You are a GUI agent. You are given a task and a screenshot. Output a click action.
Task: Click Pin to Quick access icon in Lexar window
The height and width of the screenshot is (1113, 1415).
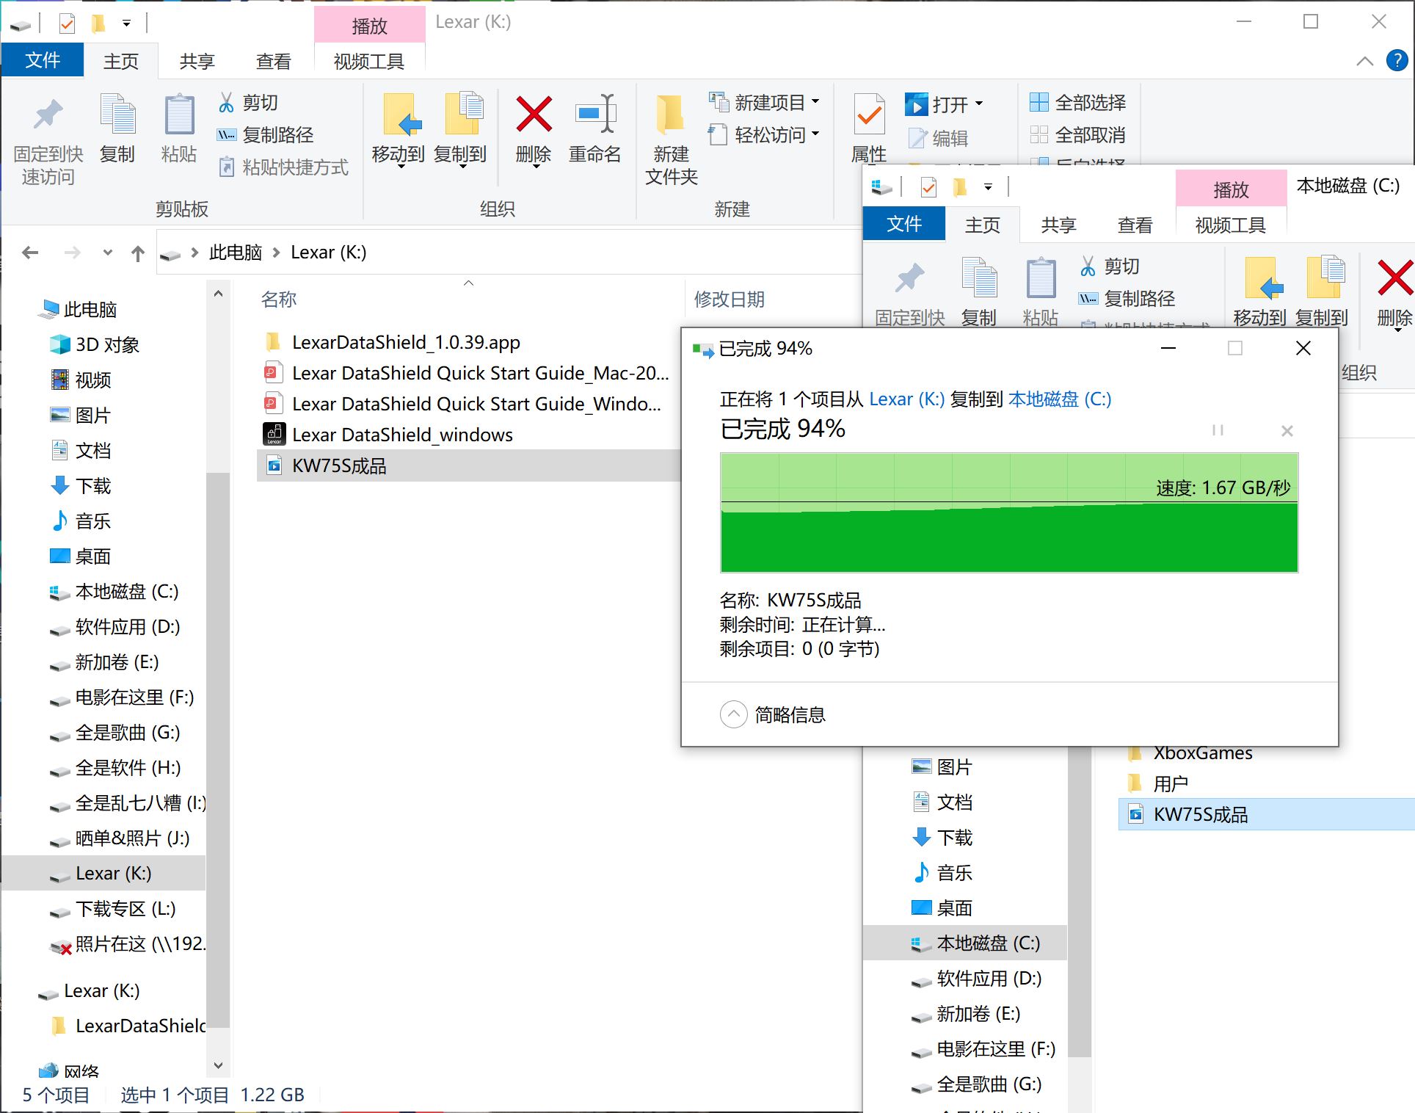[x=48, y=115]
